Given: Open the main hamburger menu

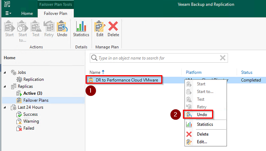Looking at the screenshot, I should (x=8, y=13).
